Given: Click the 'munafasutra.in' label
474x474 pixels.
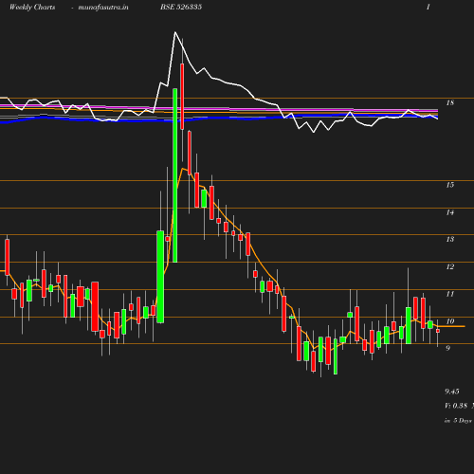Looking at the screenshot, I should pyautogui.click(x=103, y=8).
